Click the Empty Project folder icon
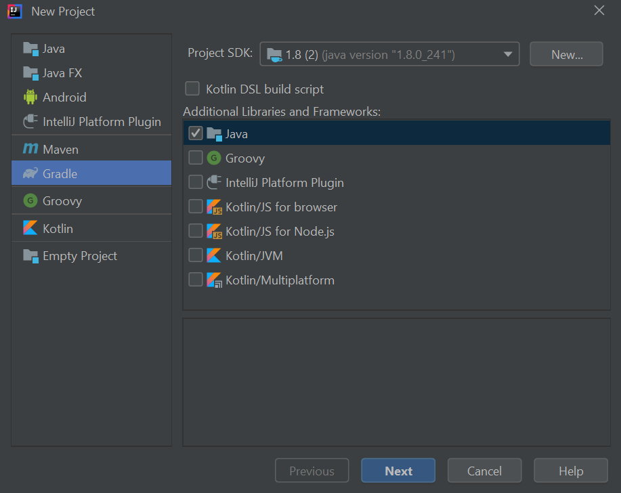 [x=30, y=256]
